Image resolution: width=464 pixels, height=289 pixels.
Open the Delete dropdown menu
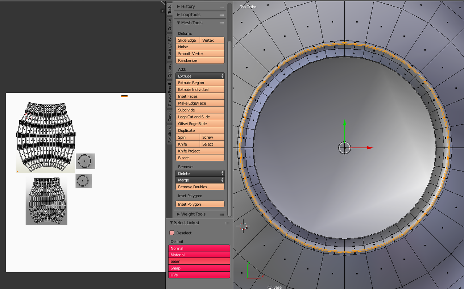200,173
